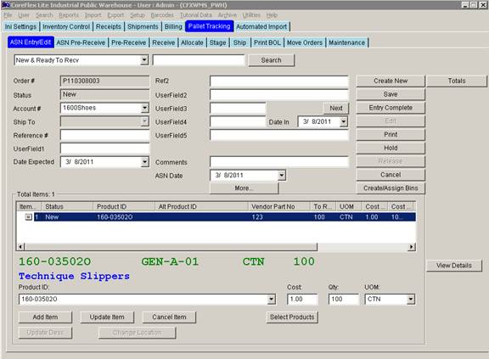Open the Pre-Receive subtab

[x=129, y=42]
